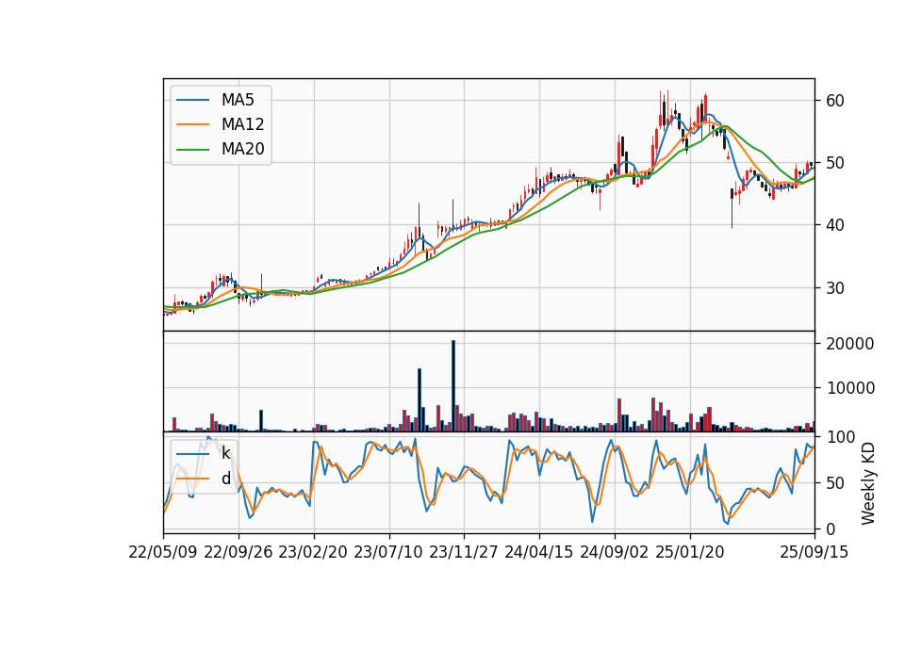Viewport: 905px width, 650px height.
Task: Click the price axis value 30
Action: [835, 288]
